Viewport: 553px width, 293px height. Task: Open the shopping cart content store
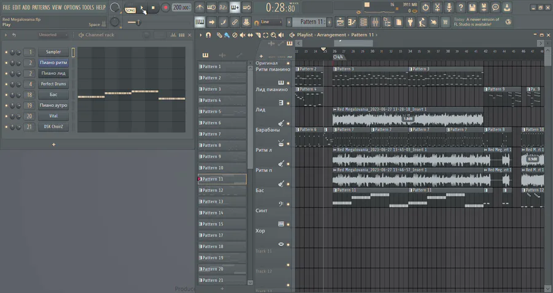445,22
